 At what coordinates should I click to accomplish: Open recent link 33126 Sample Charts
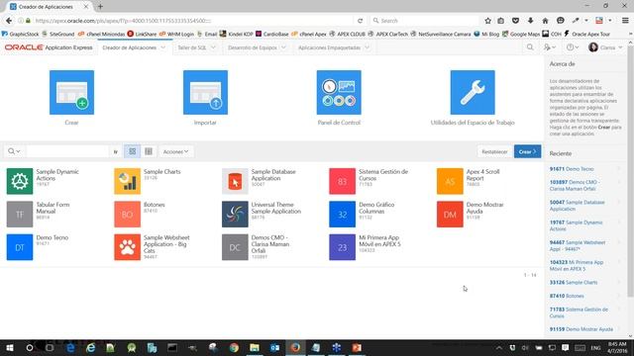[574, 283]
